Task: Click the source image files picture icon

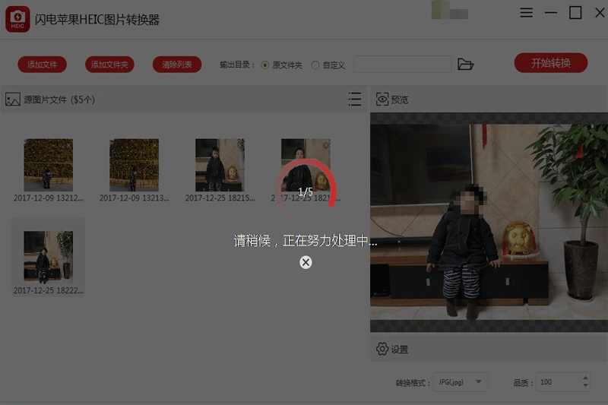Action: 12,100
